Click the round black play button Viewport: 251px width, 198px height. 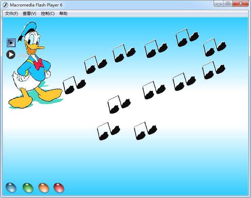(11, 55)
